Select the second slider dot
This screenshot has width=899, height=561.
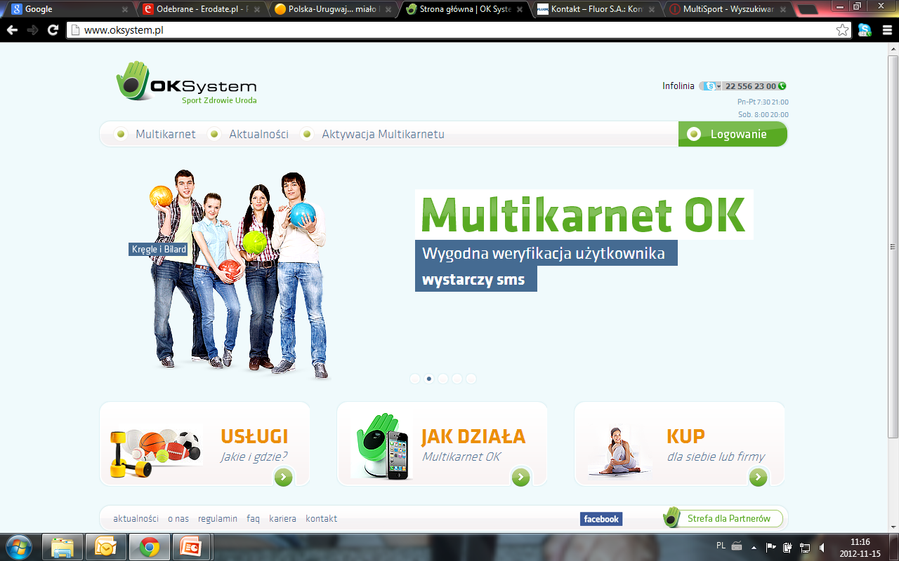[x=429, y=379]
